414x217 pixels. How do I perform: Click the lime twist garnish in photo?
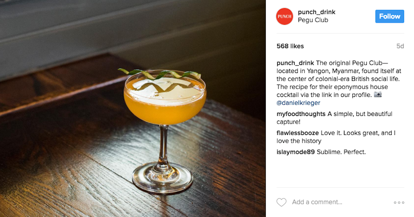click(159, 74)
